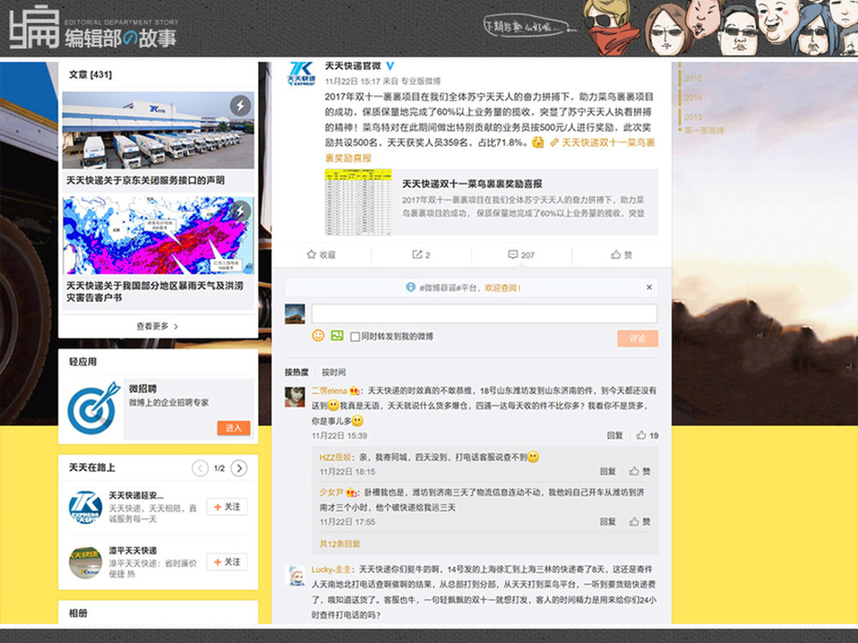Dismiss the 微博辟谣 notice with X
The width and height of the screenshot is (858, 643).
[x=649, y=287]
